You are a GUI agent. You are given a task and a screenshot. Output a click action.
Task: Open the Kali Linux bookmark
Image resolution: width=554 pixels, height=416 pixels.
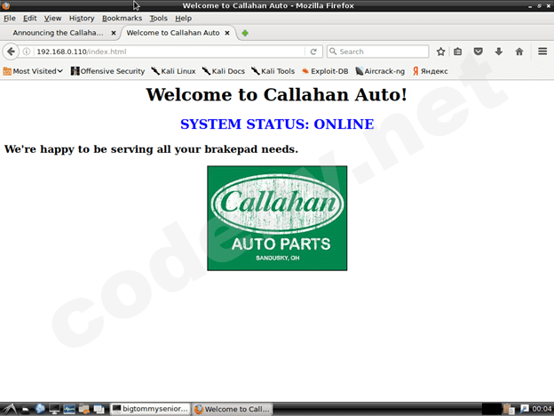coord(173,71)
